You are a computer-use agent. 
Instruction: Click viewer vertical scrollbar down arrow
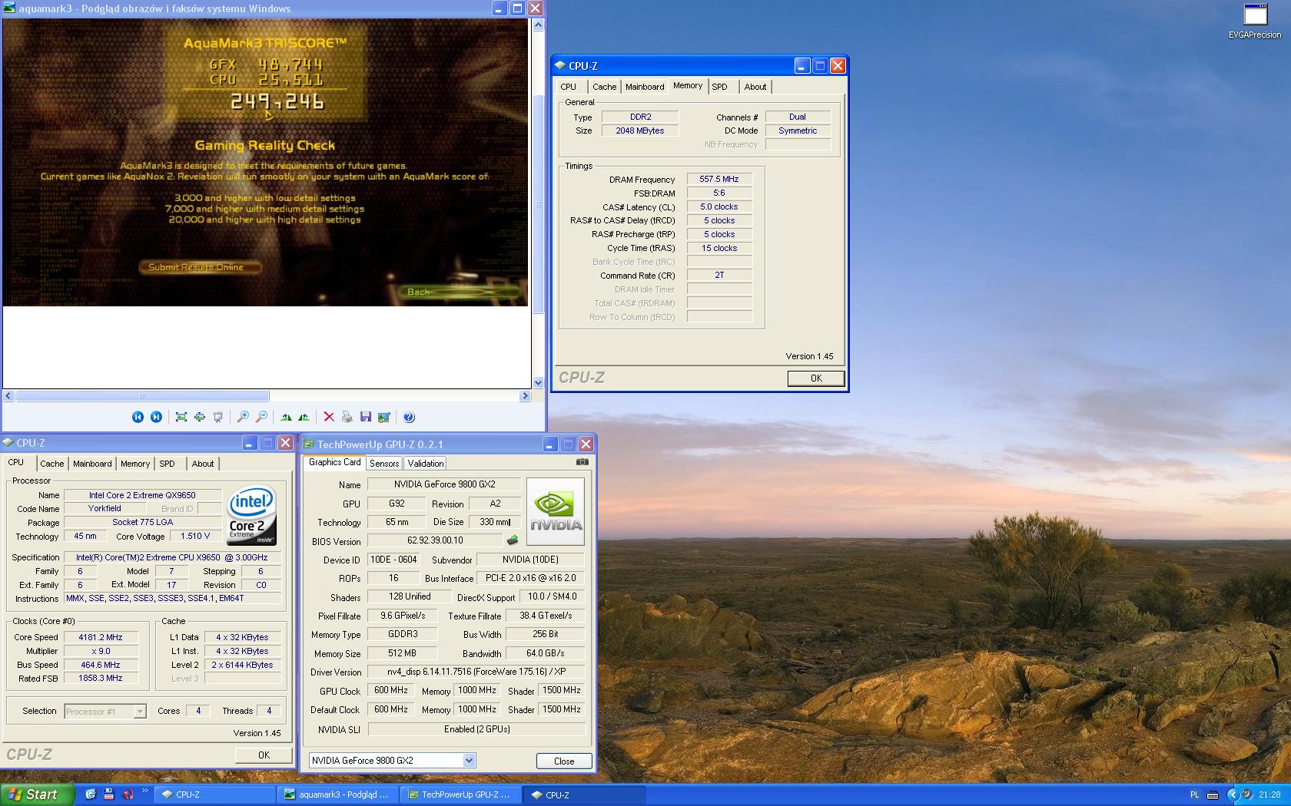click(x=538, y=382)
